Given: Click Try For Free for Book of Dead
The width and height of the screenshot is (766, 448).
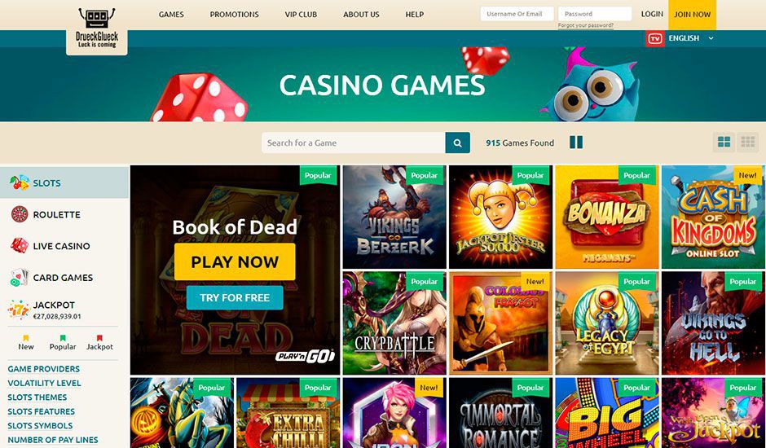Looking at the screenshot, I should click(x=235, y=297).
